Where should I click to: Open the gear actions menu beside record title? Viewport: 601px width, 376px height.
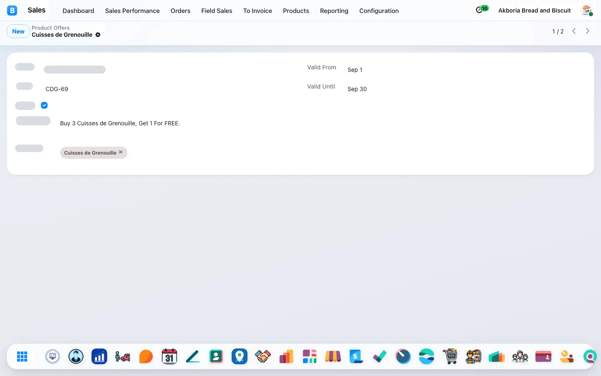tap(98, 35)
